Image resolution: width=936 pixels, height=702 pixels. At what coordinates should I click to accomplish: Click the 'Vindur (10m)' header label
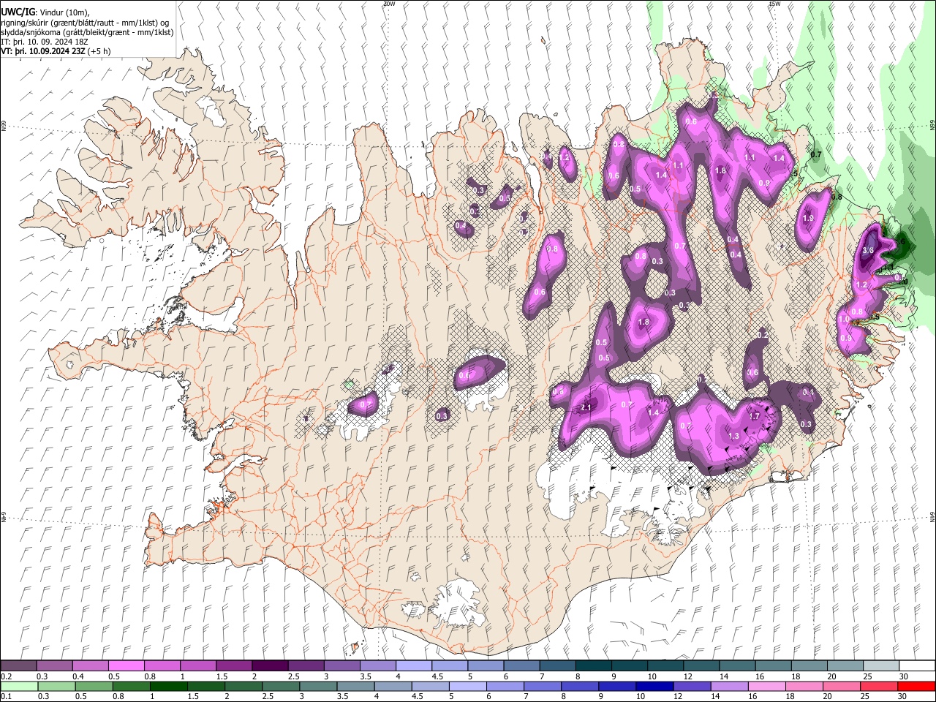pos(63,12)
